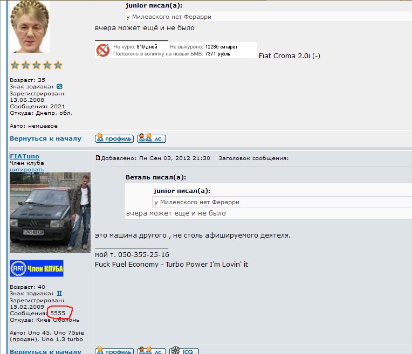Click цитировать to quote FIATuno's post
This screenshot has height=354, width=412.
[x=26, y=169]
